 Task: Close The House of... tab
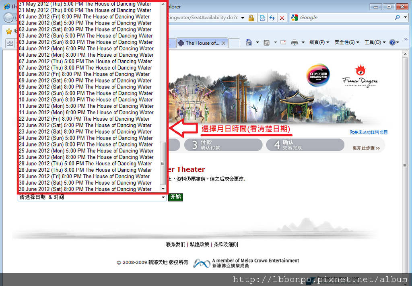[224, 43]
